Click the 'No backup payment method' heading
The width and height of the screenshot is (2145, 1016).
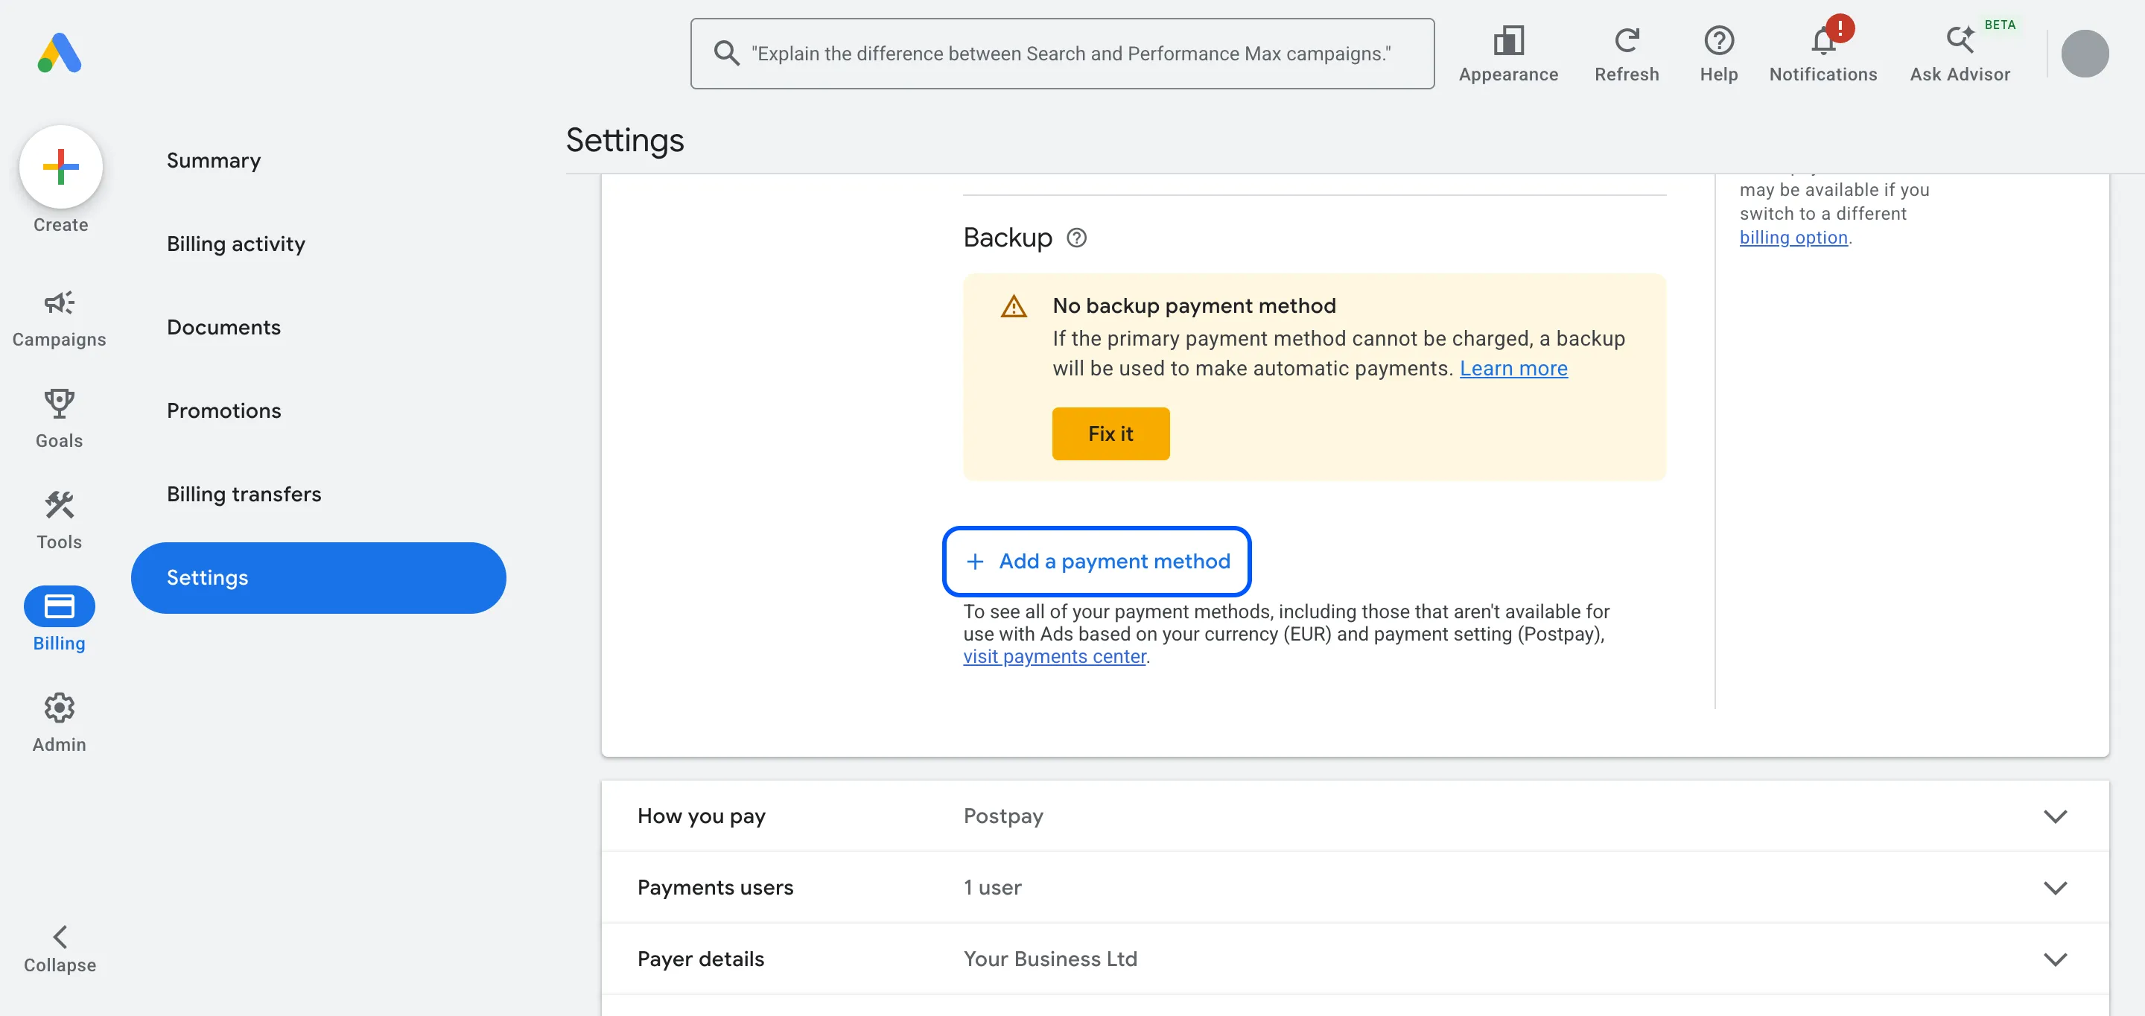1194,305
